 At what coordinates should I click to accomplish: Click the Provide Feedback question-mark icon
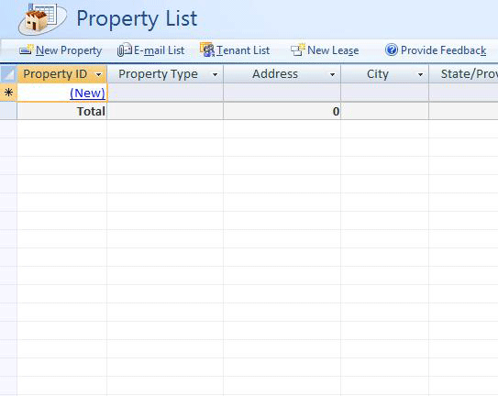pyautogui.click(x=392, y=49)
